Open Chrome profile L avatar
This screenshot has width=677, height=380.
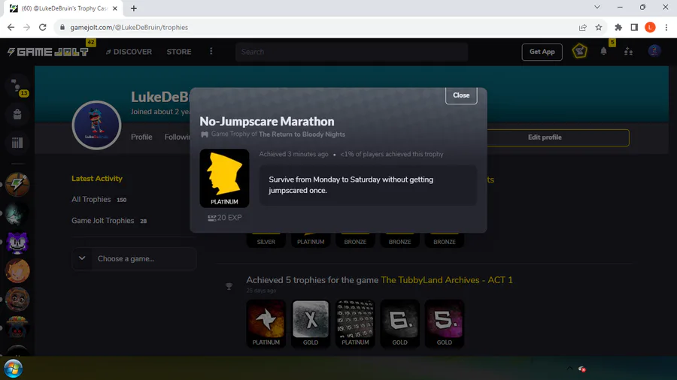650,27
